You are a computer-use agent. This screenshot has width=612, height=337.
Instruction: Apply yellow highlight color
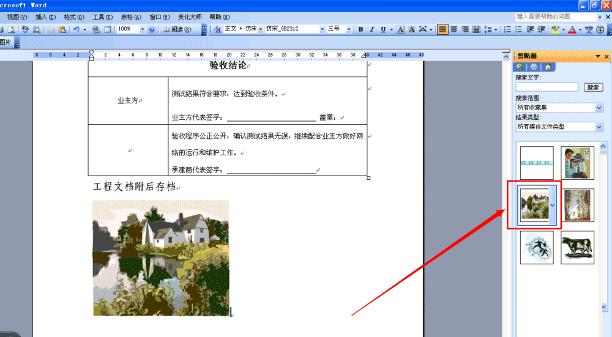click(x=556, y=29)
